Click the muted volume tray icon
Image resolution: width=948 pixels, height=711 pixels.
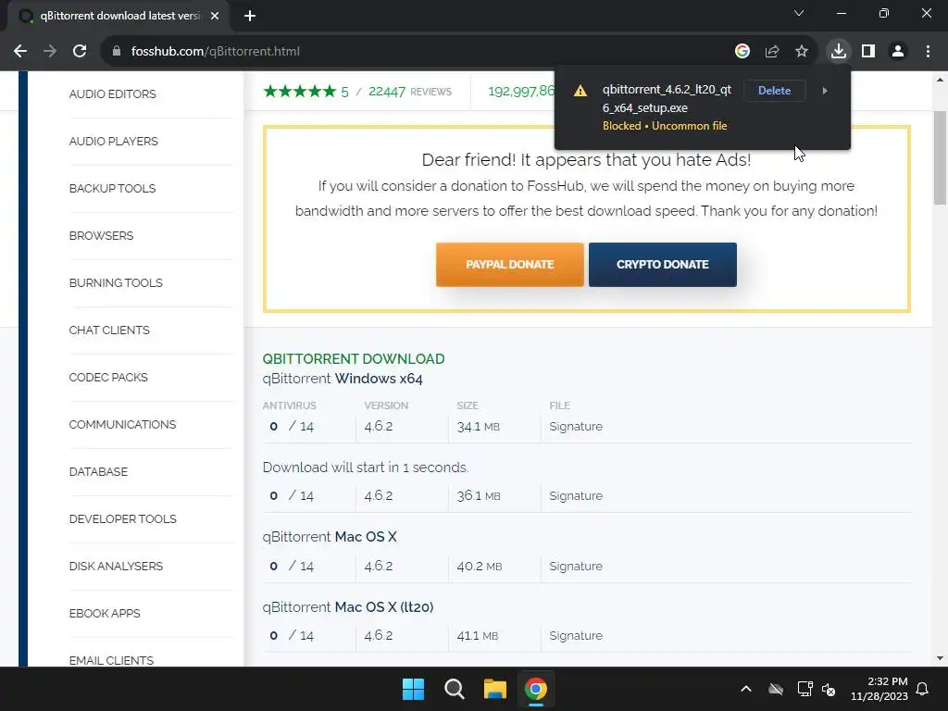tap(829, 689)
